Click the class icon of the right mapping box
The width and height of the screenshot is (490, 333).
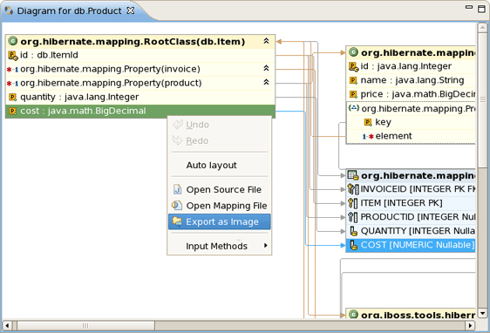(353, 52)
